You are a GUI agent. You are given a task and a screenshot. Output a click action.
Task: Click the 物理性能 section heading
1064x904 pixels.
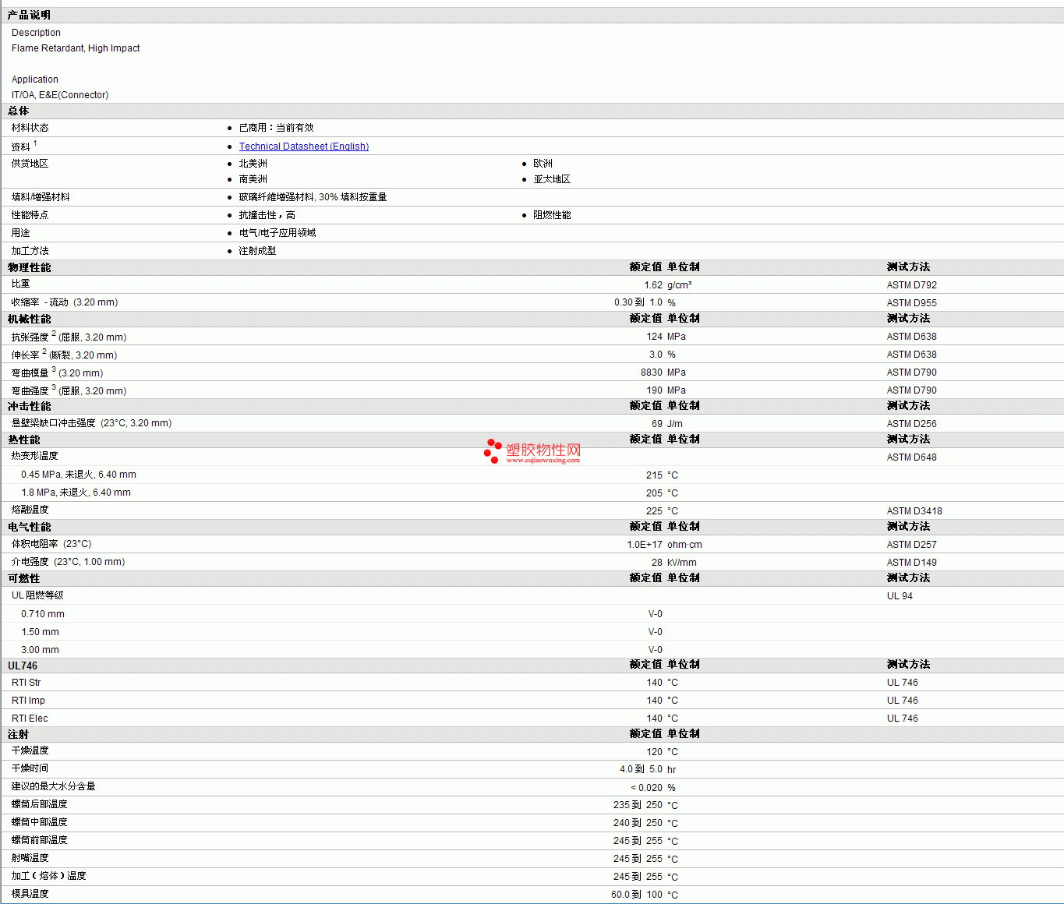tap(30, 267)
